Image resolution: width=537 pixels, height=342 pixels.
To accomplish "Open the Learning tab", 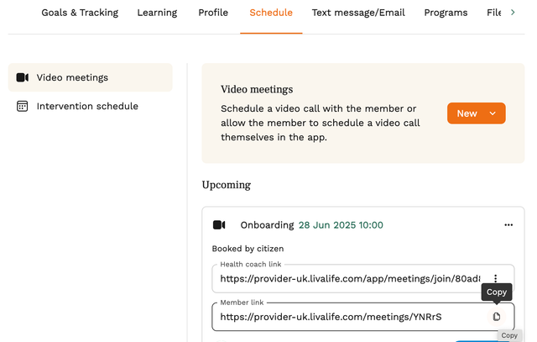I will coord(158,13).
